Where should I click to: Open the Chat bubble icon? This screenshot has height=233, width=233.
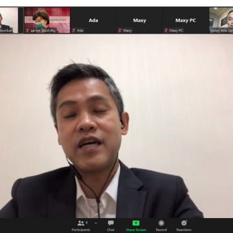111,223
